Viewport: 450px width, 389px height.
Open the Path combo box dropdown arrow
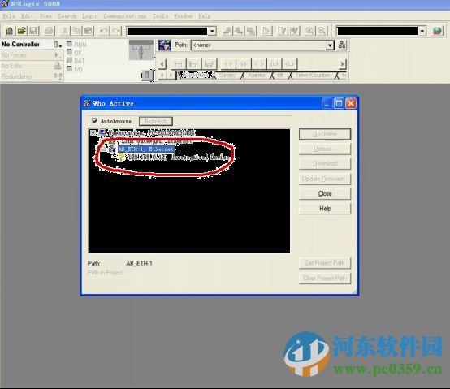click(330, 45)
